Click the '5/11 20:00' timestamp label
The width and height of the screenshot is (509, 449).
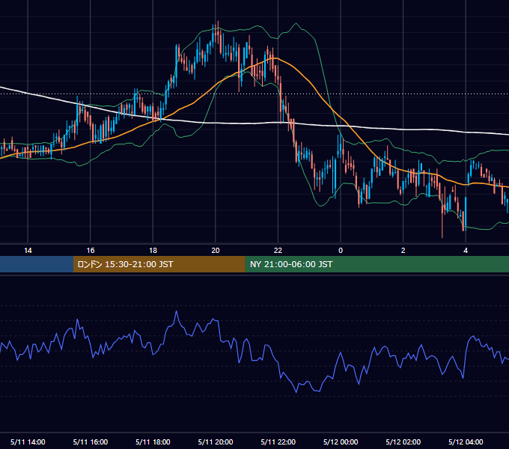(x=216, y=442)
